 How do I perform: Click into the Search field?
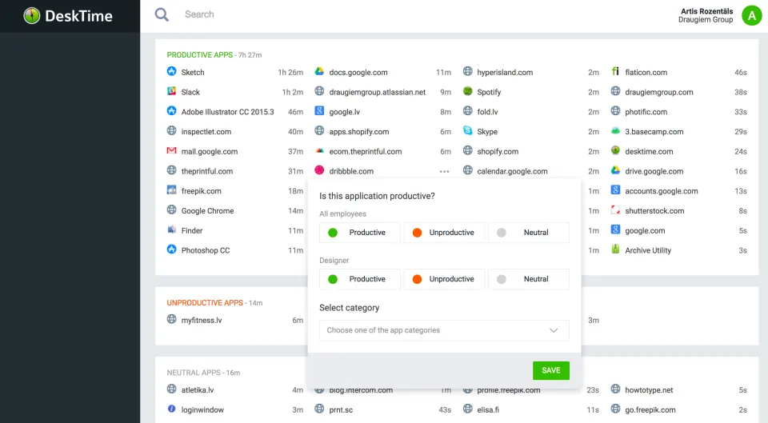click(199, 14)
